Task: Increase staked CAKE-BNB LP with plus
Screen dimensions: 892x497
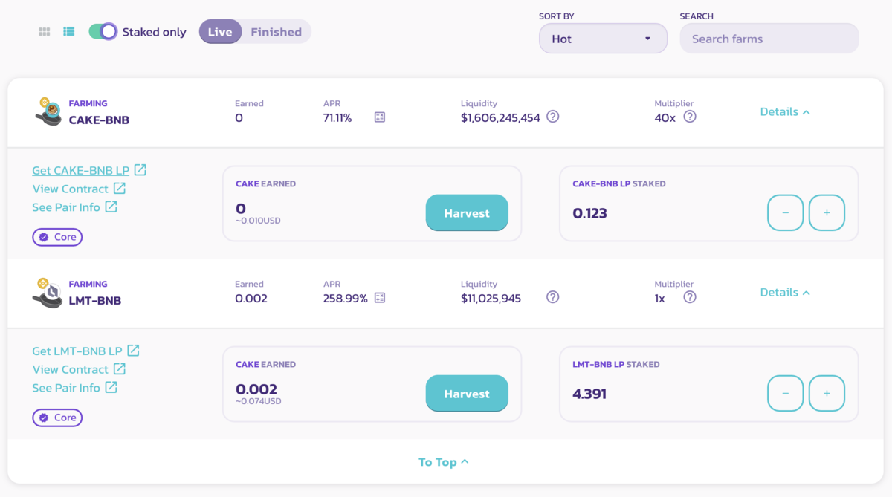Action: click(827, 213)
